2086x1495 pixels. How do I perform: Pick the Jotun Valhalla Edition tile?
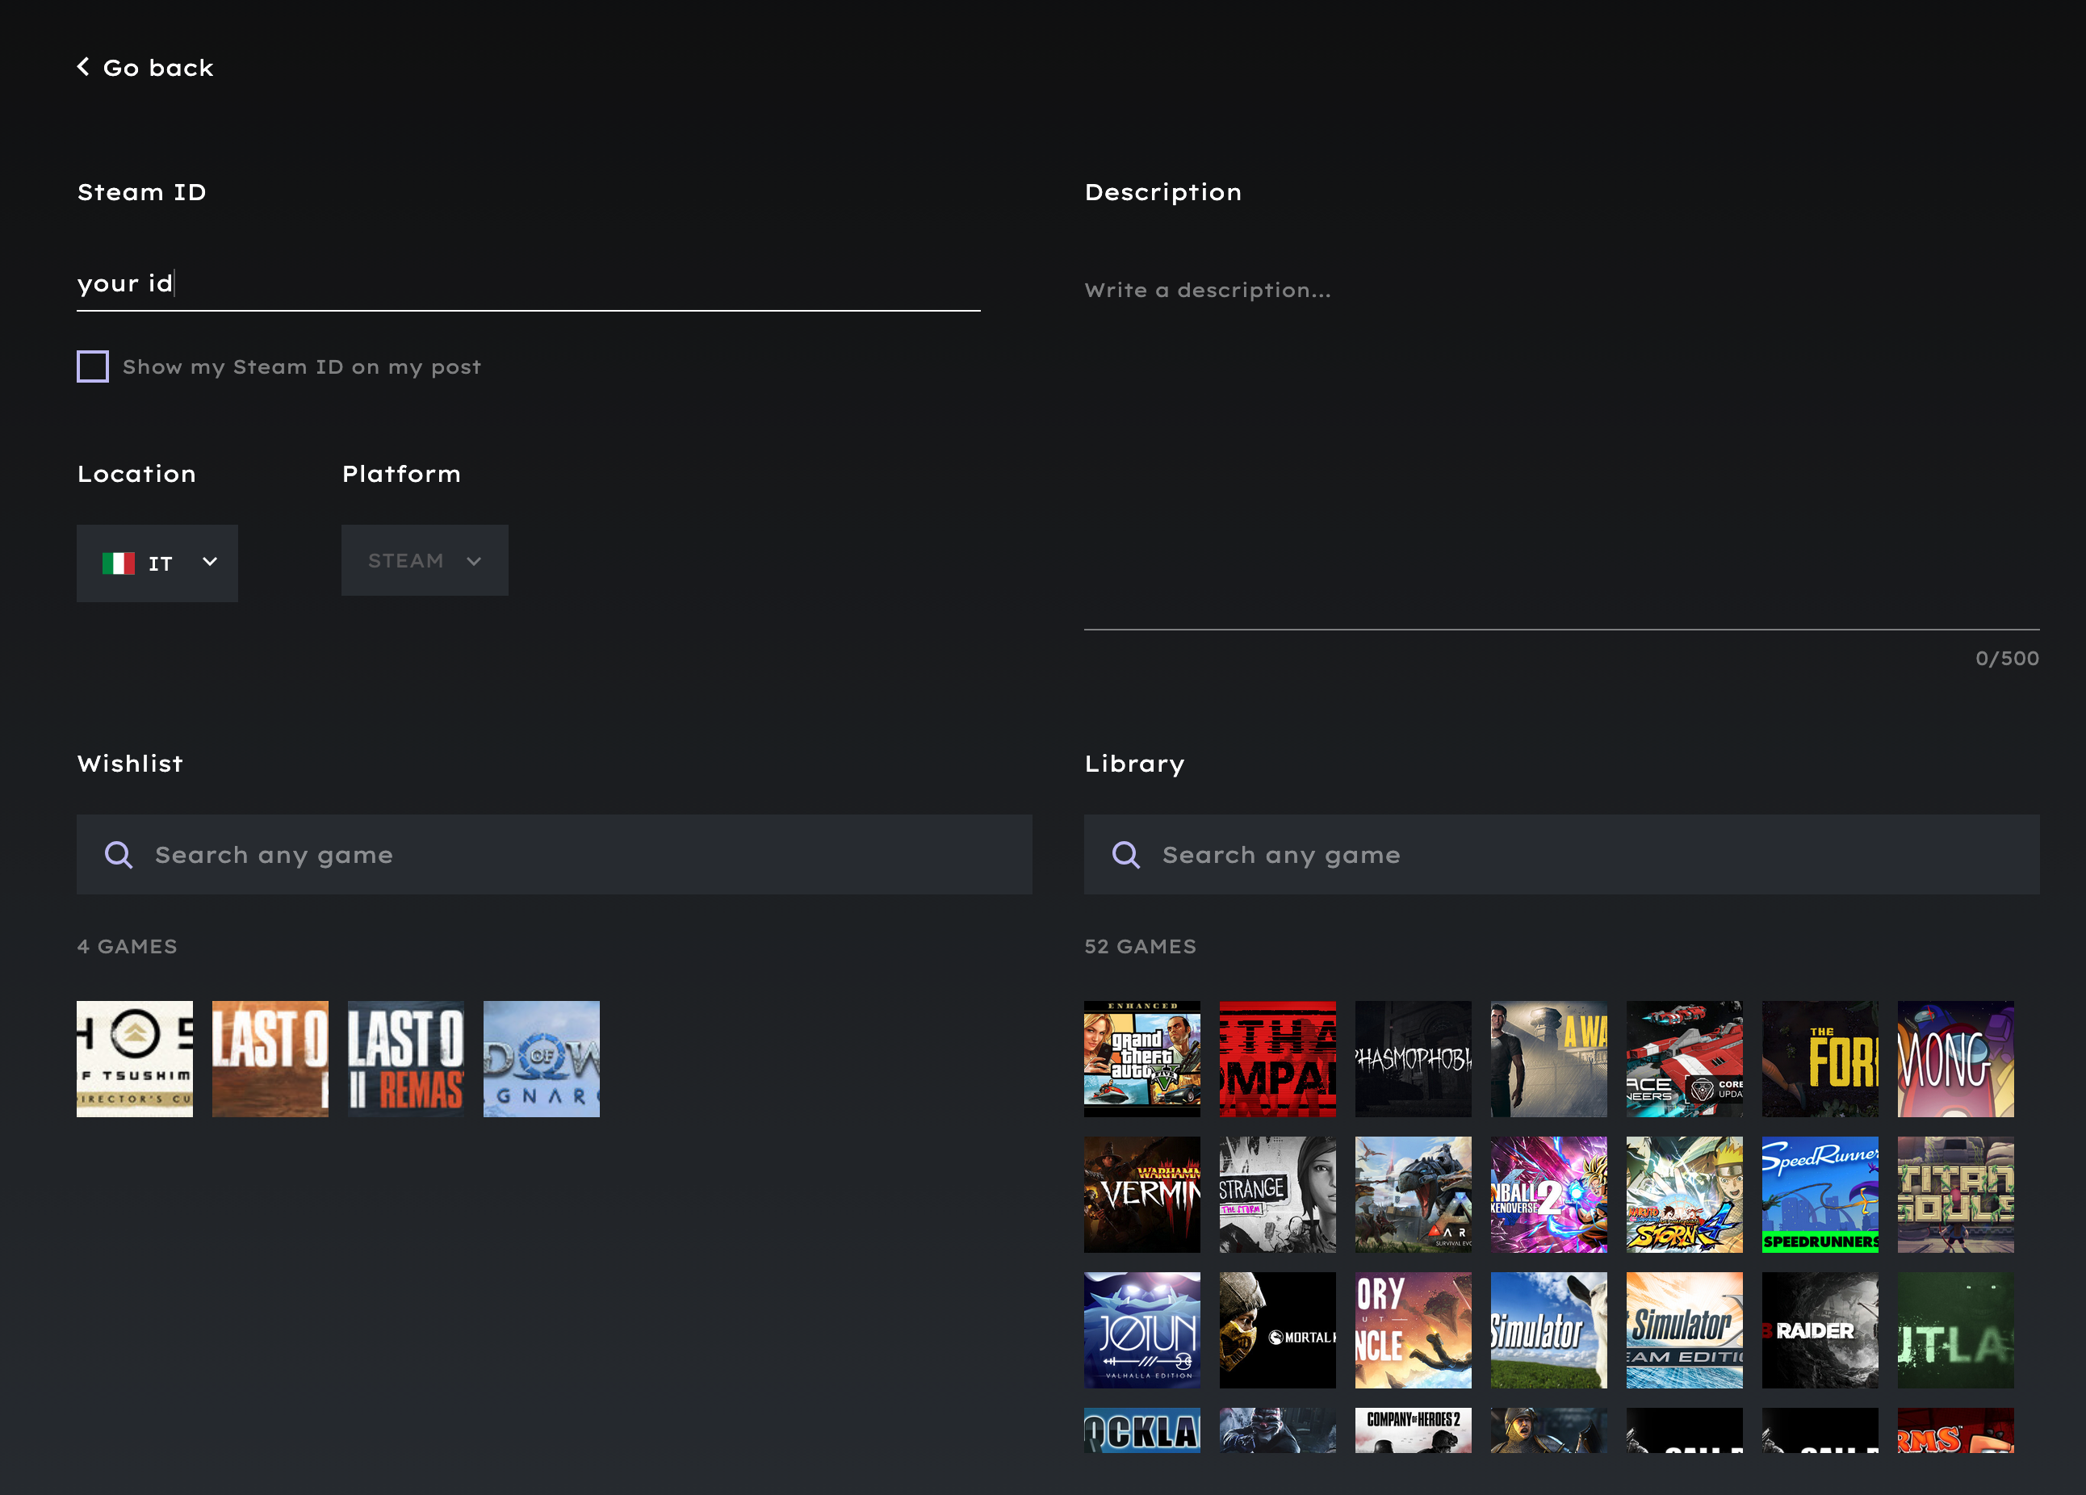tap(1141, 1330)
